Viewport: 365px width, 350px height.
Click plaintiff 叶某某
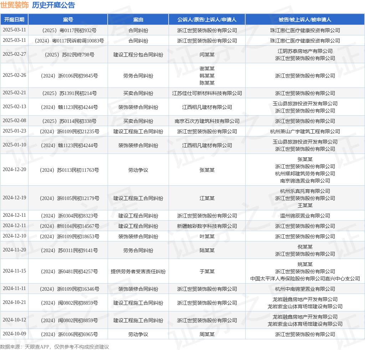(207, 236)
